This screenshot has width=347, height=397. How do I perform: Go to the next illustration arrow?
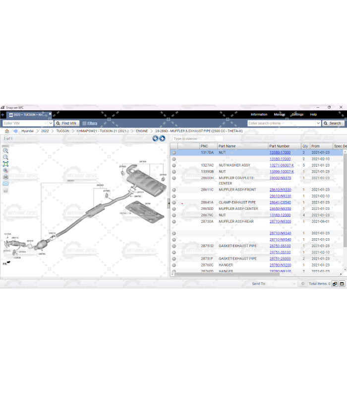click(x=162, y=138)
